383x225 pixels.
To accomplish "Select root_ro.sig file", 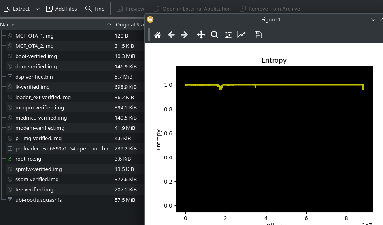I will 28,159.
